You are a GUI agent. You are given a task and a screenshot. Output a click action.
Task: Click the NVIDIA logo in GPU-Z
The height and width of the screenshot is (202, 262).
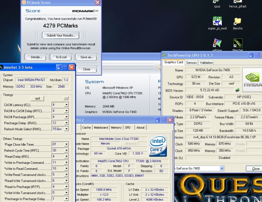pyautogui.click(x=252, y=80)
